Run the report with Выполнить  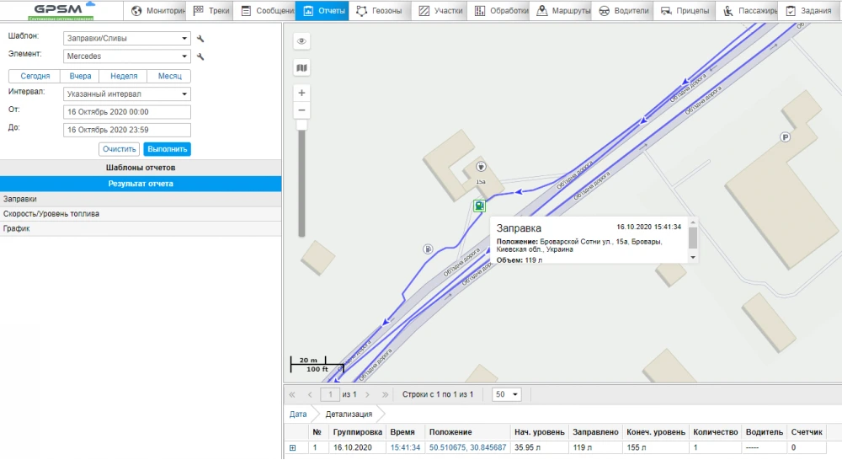tap(167, 149)
